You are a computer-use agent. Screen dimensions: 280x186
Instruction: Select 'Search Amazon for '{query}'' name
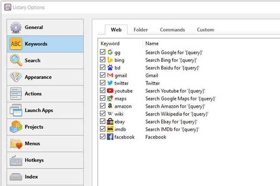pyautogui.click(x=175, y=106)
